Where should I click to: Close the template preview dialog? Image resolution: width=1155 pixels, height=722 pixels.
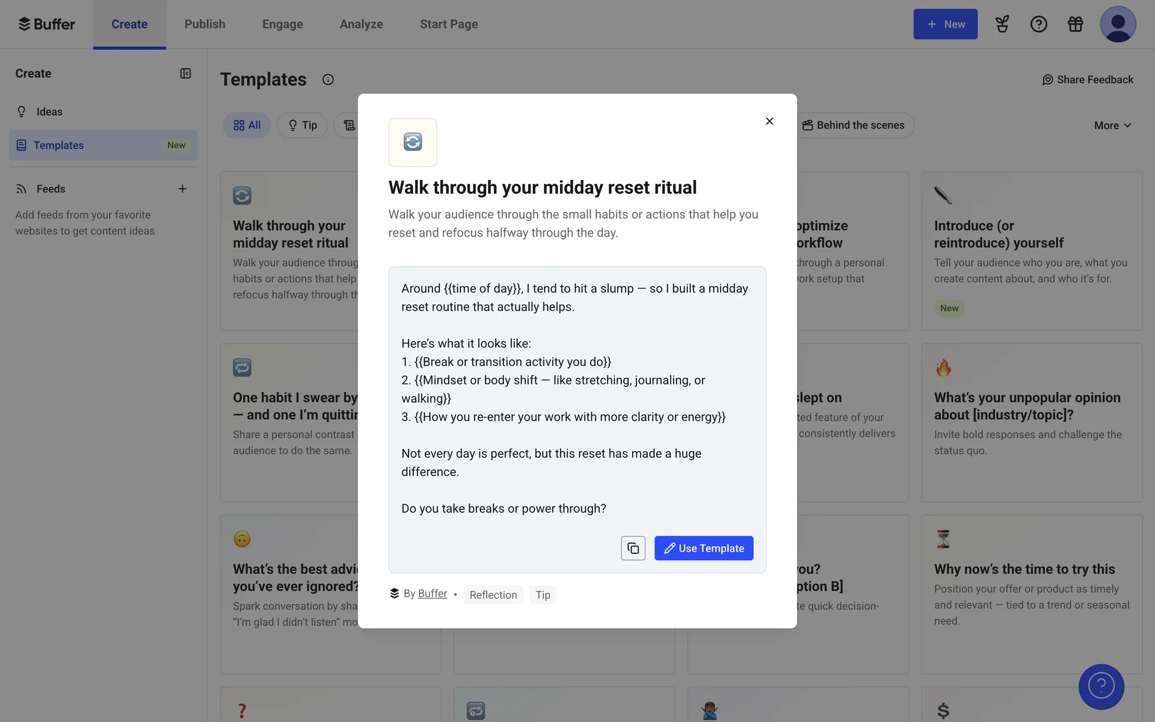pyautogui.click(x=769, y=121)
